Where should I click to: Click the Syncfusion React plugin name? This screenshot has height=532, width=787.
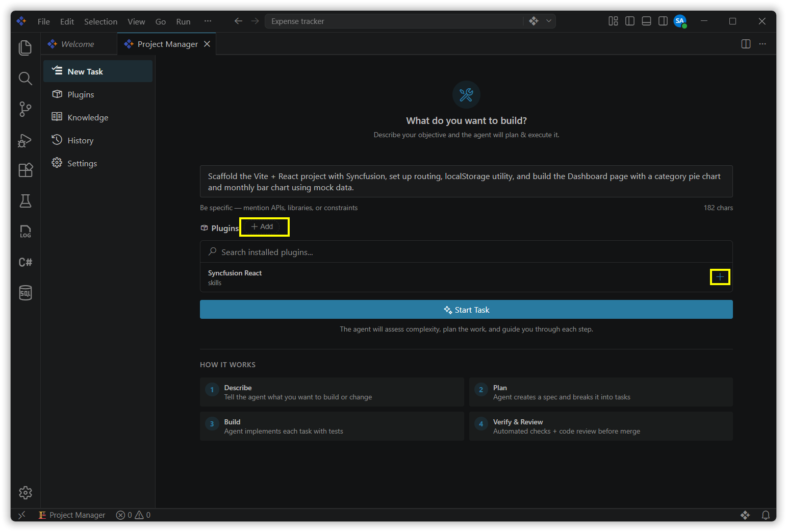(235, 273)
